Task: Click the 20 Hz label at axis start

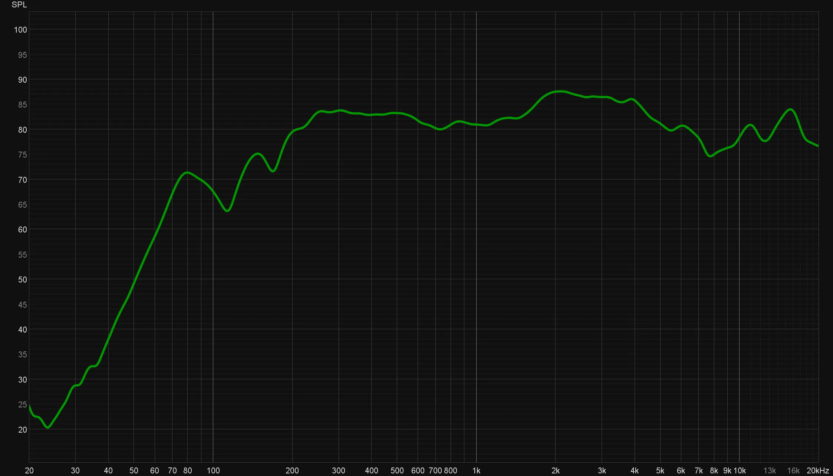Action: coord(29,470)
